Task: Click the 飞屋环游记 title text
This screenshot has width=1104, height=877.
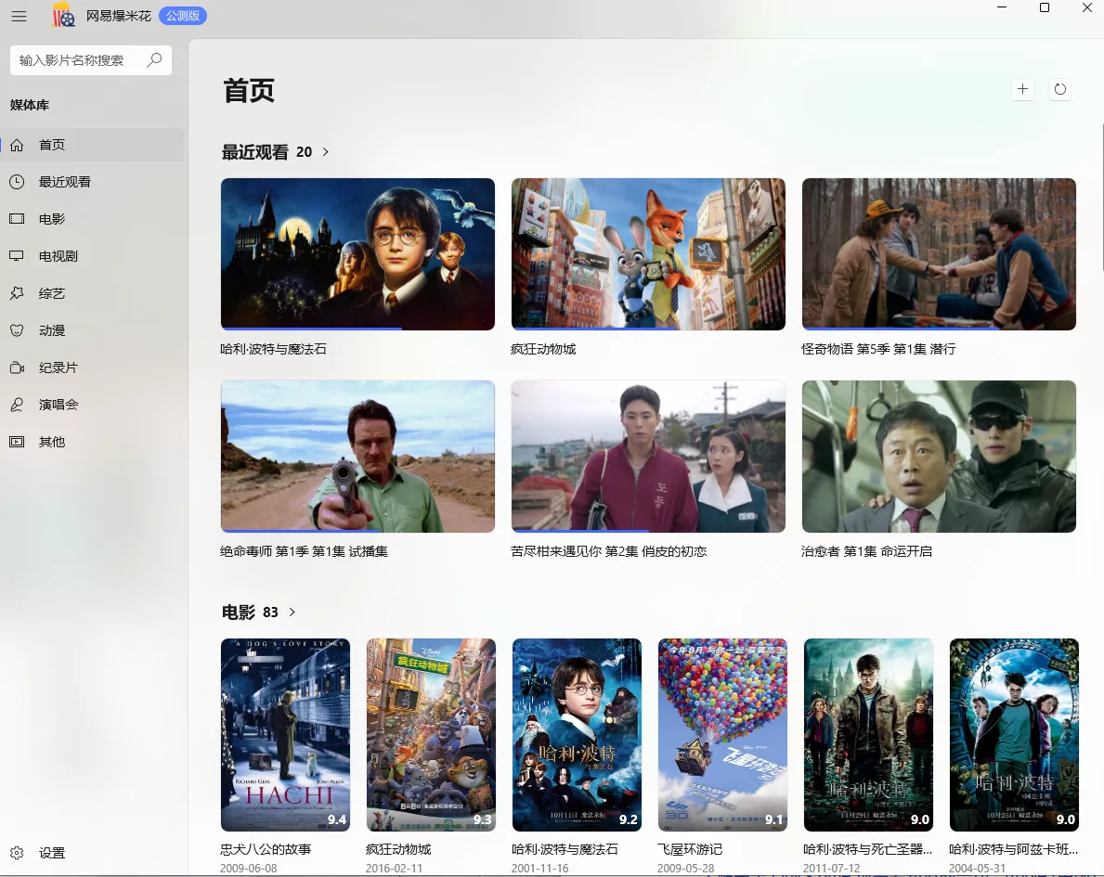Action: [689, 849]
